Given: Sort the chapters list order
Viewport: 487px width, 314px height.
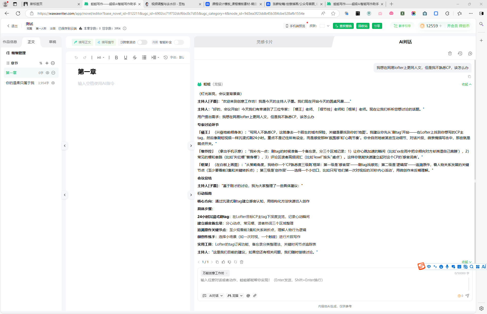Looking at the screenshot, I should [41, 63].
